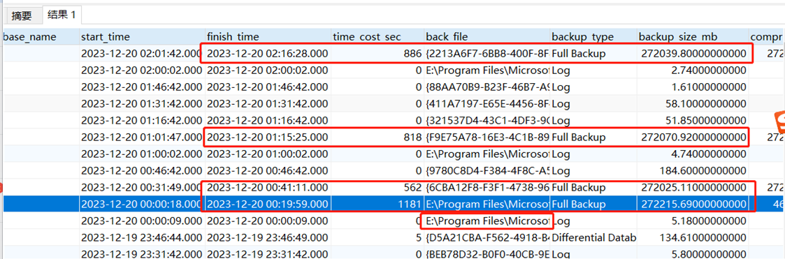Select back_file cell starting {88AA70B9-B23F
785x259 pixels.
pos(487,87)
